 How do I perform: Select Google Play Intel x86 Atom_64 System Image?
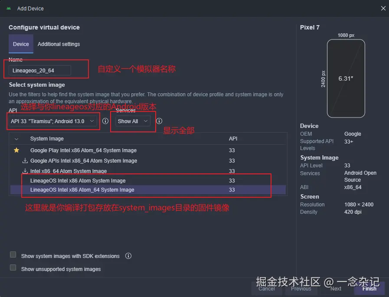point(148,150)
